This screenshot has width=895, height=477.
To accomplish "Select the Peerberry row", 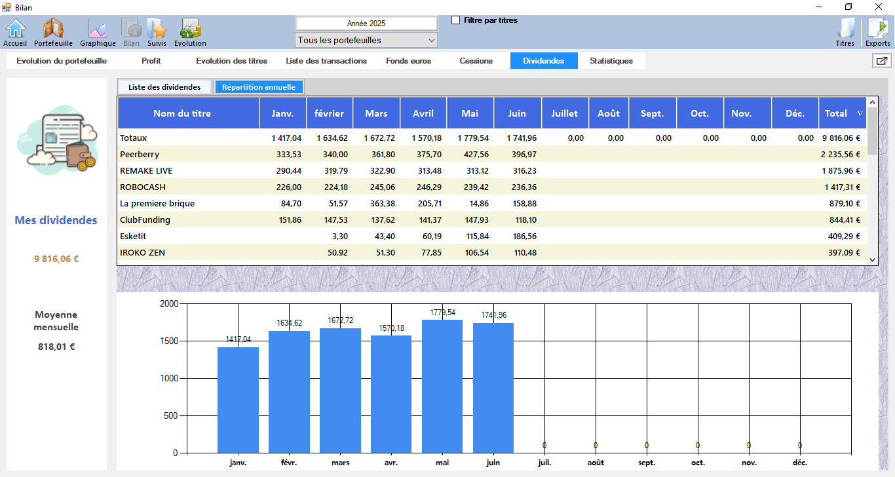I will point(140,155).
